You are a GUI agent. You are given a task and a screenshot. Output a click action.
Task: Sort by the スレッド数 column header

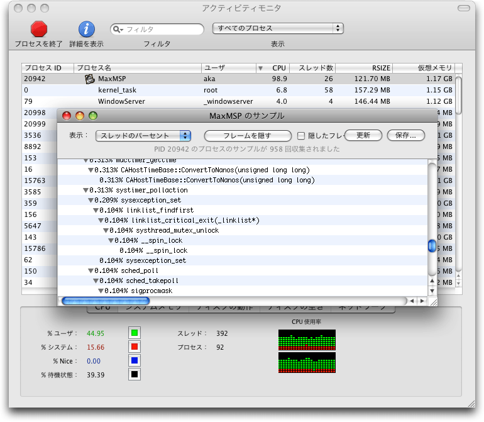(x=312, y=68)
